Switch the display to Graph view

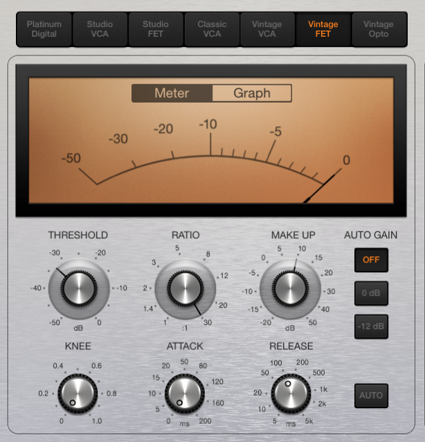[252, 93]
